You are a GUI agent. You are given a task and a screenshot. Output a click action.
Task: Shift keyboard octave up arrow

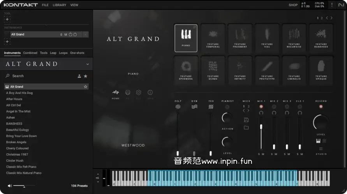[98, 174]
